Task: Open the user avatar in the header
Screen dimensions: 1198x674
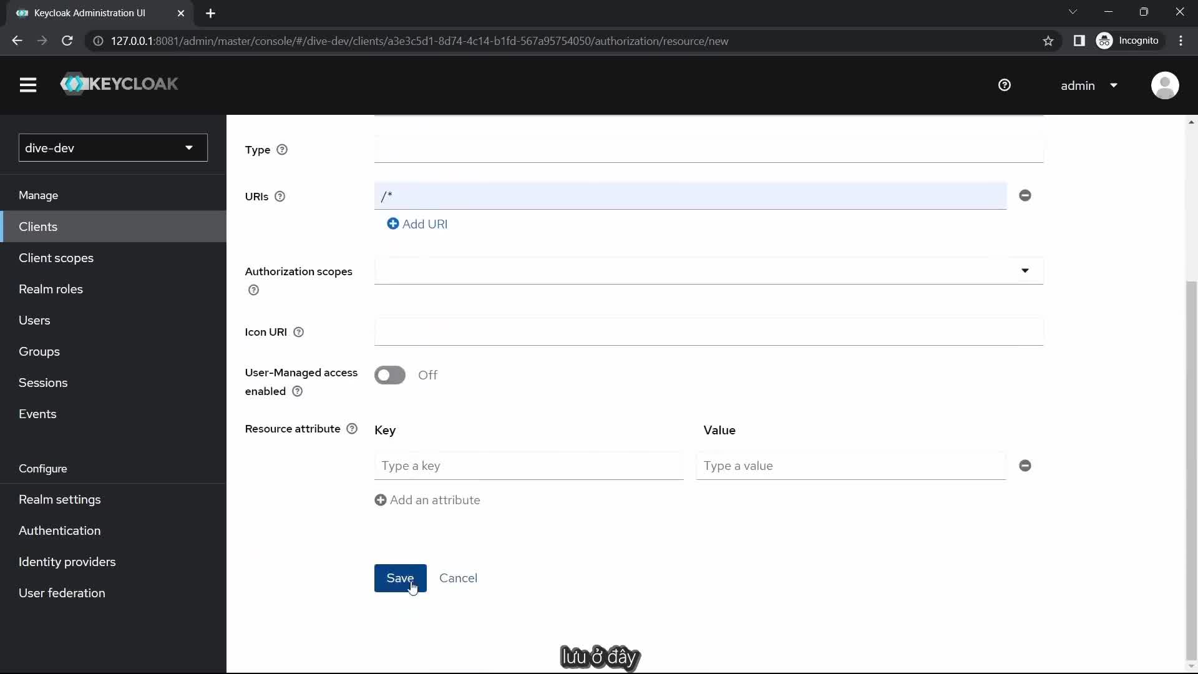Action: pos(1164,85)
